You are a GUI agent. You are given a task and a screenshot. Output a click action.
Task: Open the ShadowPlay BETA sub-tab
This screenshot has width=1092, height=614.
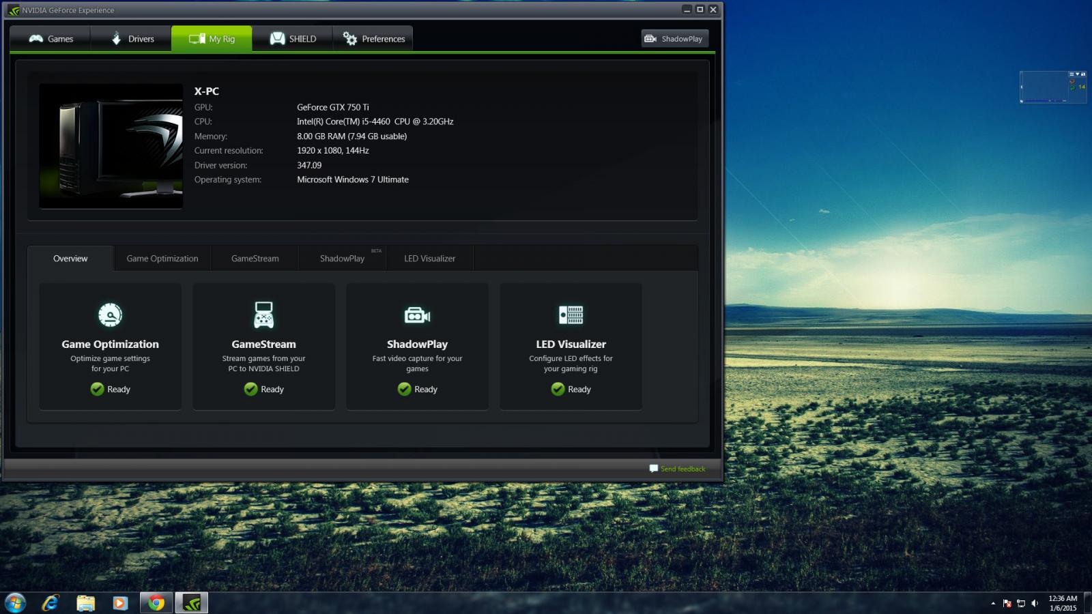343,259
